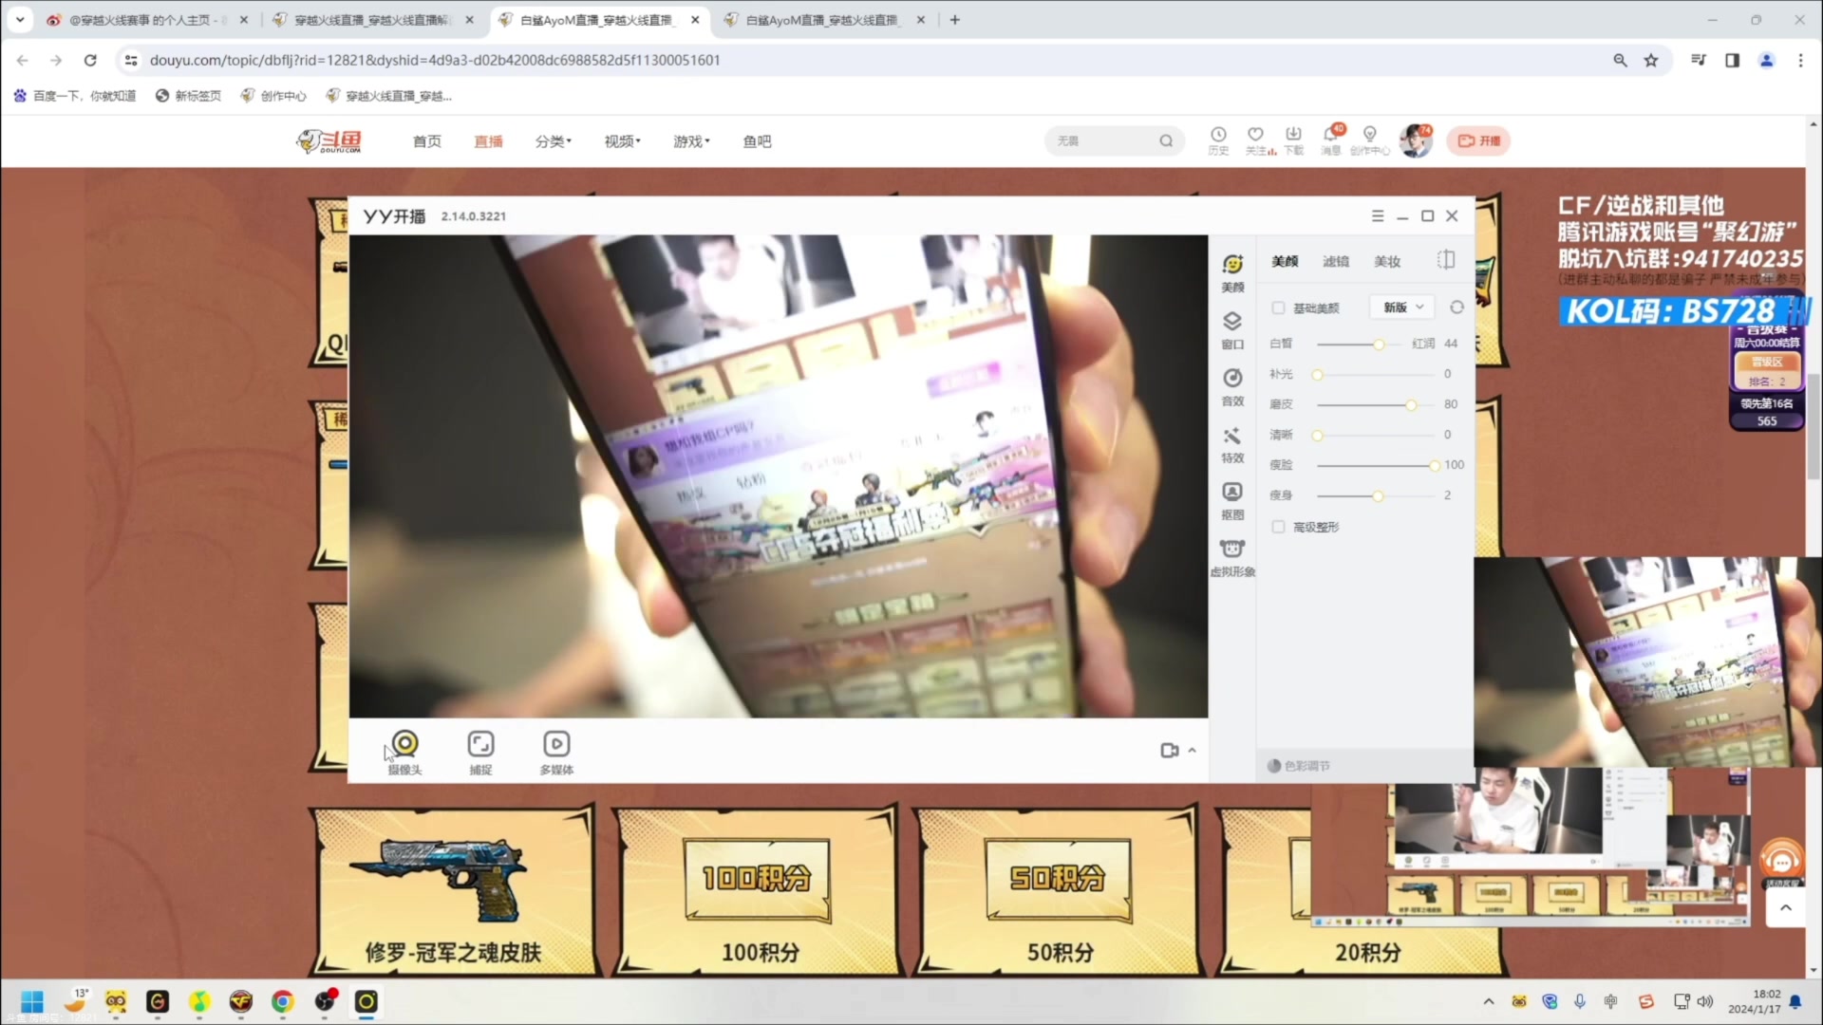Open the 音效 sound effects tool

tap(1232, 386)
